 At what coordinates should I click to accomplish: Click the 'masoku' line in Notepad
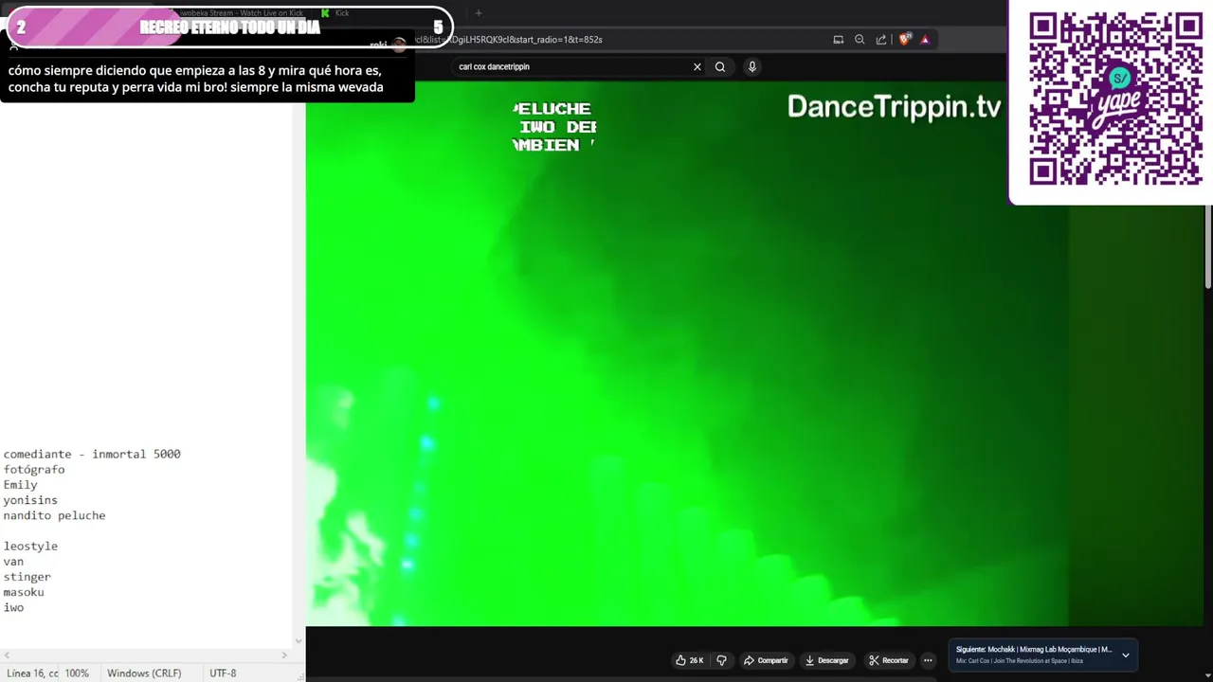(24, 592)
